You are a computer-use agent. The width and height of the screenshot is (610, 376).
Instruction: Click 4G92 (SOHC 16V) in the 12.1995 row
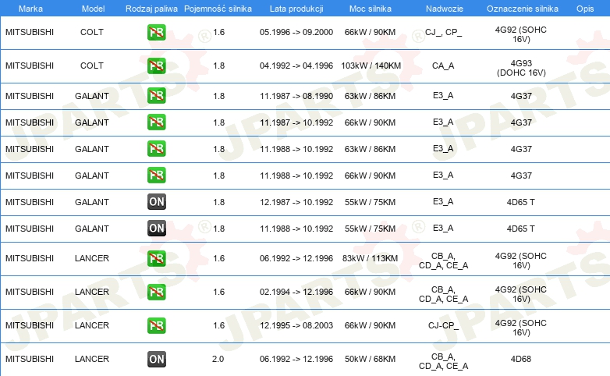click(x=521, y=328)
